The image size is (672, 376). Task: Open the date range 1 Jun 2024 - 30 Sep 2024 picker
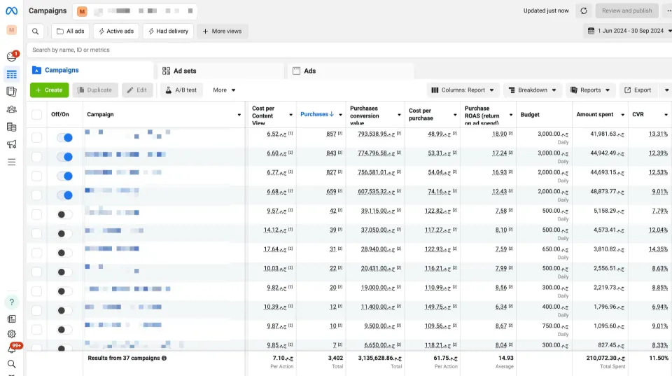[x=629, y=31]
